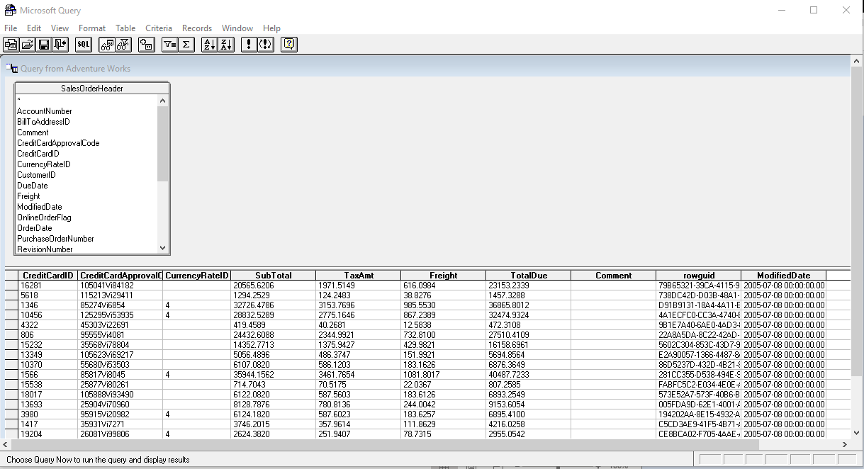864x469 pixels.
Task: Click the approval code cell 85274Vi6854
Action: coord(120,305)
